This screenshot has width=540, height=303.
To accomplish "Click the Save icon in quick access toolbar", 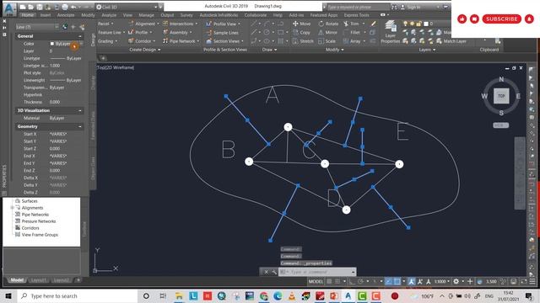I will coord(40,7).
